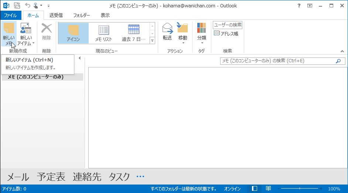Click the 100% zoom level
The width and height of the screenshot is (348, 193).
click(334, 189)
